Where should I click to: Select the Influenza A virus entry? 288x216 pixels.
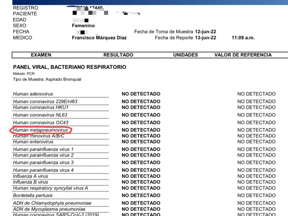(x=31, y=176)
